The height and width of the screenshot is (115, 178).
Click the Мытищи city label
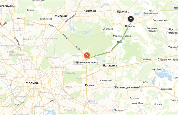click(x=61, y=16)
